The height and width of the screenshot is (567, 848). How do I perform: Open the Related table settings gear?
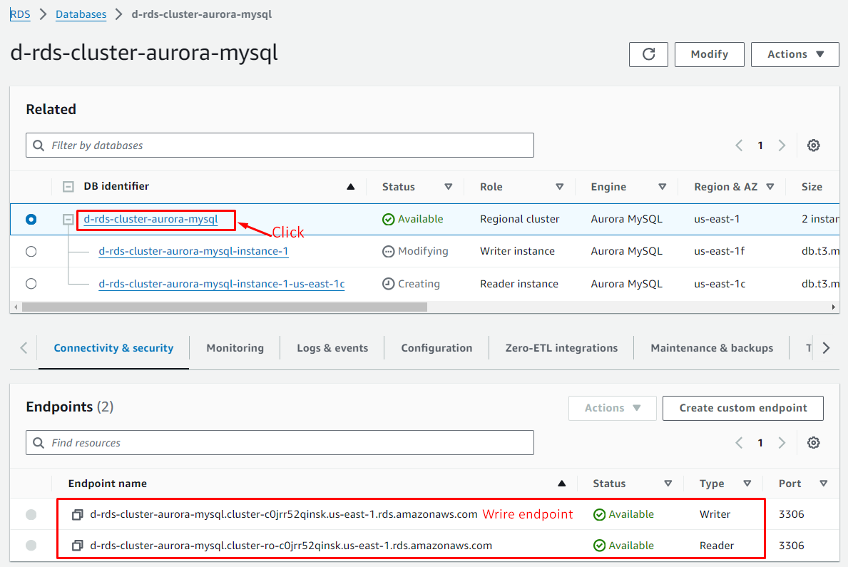pyautogui.click(x=813, y=145)
